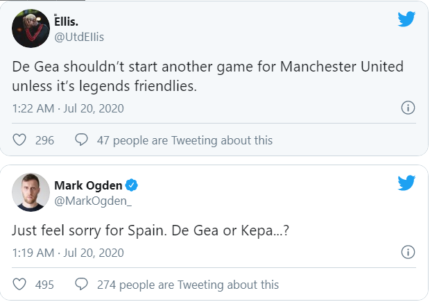Open info icon on Mark Ogden tweet
This screenshot has width=430, height=302.
[409, 252]
